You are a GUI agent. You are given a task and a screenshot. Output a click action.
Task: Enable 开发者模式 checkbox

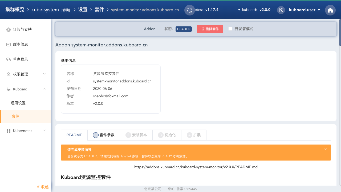(230, 29)
